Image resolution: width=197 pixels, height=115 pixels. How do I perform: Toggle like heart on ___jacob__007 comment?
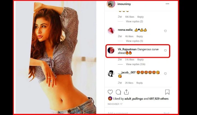pyautogui.click(x=165, y=74)
